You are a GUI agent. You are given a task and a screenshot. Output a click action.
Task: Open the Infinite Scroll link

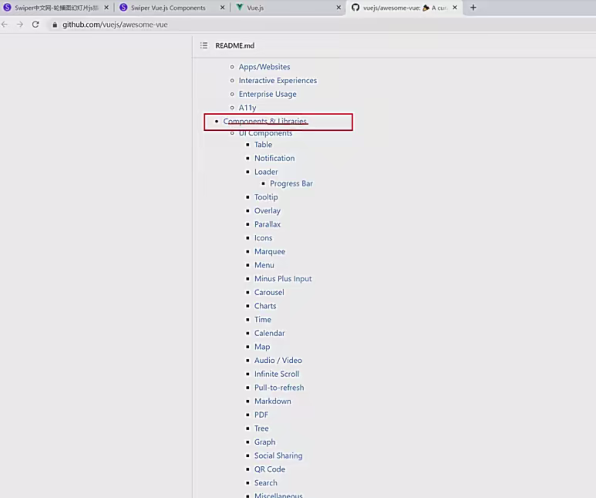277,373
